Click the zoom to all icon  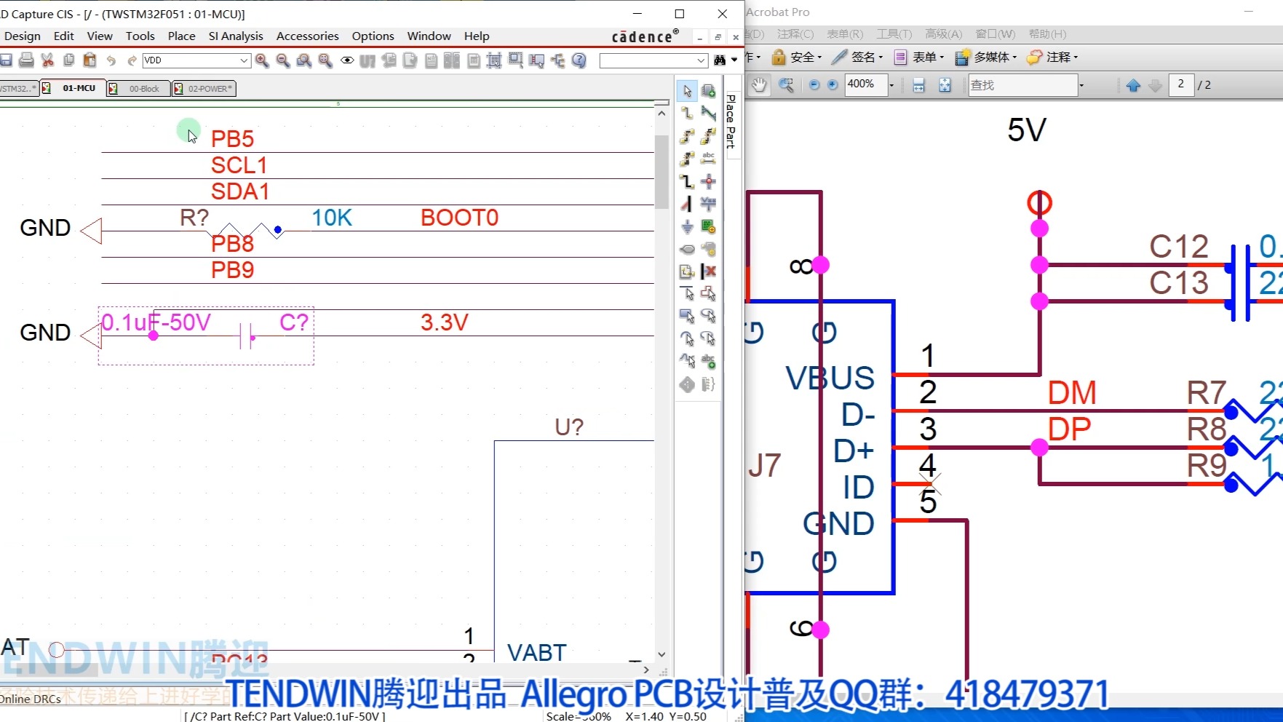[x=325, y=60]
